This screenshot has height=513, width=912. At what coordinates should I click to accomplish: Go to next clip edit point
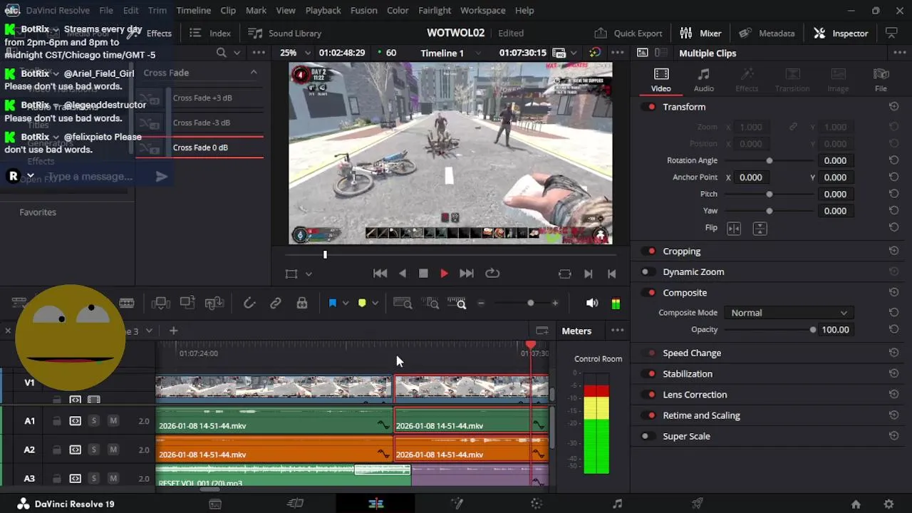click(x=588, y=274)
